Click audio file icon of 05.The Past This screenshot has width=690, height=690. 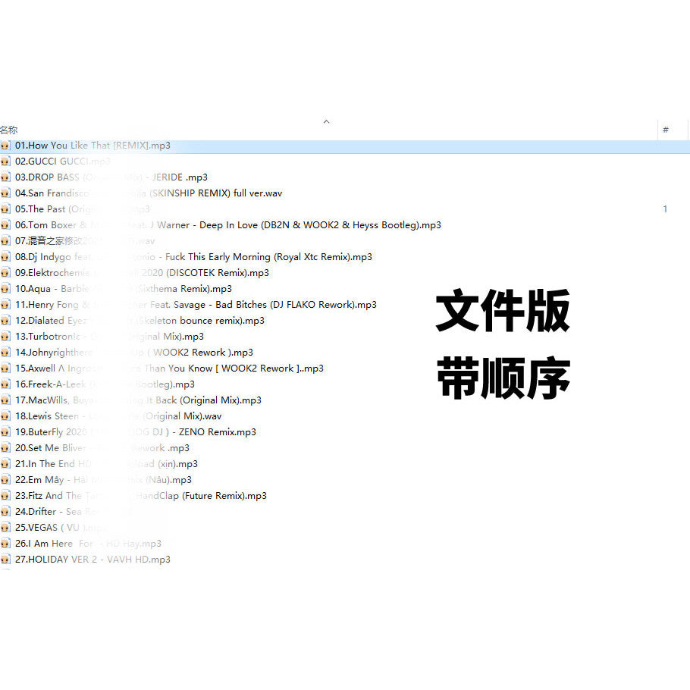click(5, 209)
